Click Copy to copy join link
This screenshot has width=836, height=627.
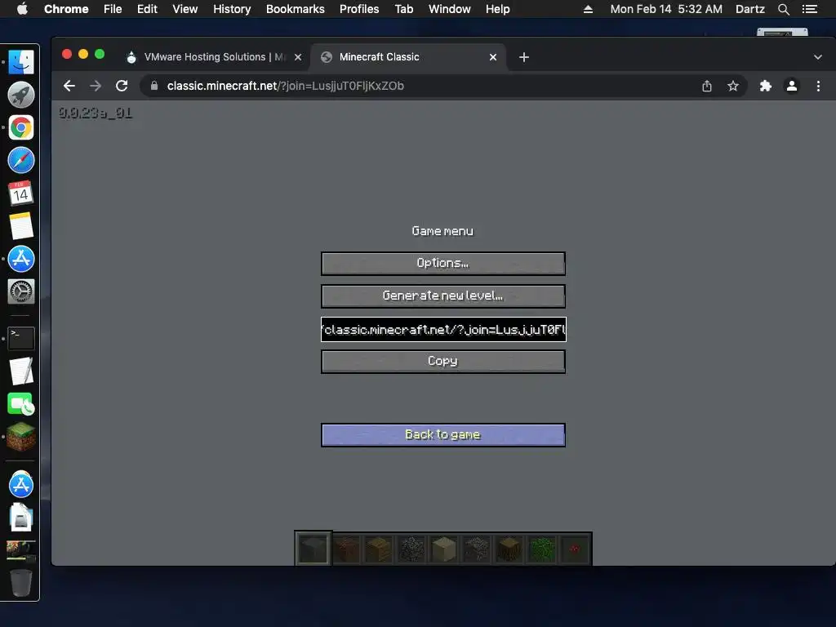pos(443,362)
